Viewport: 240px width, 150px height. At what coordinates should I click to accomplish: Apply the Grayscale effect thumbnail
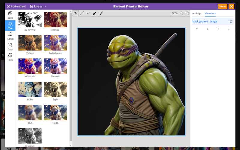pyautogui.click(x=30, y=136)
